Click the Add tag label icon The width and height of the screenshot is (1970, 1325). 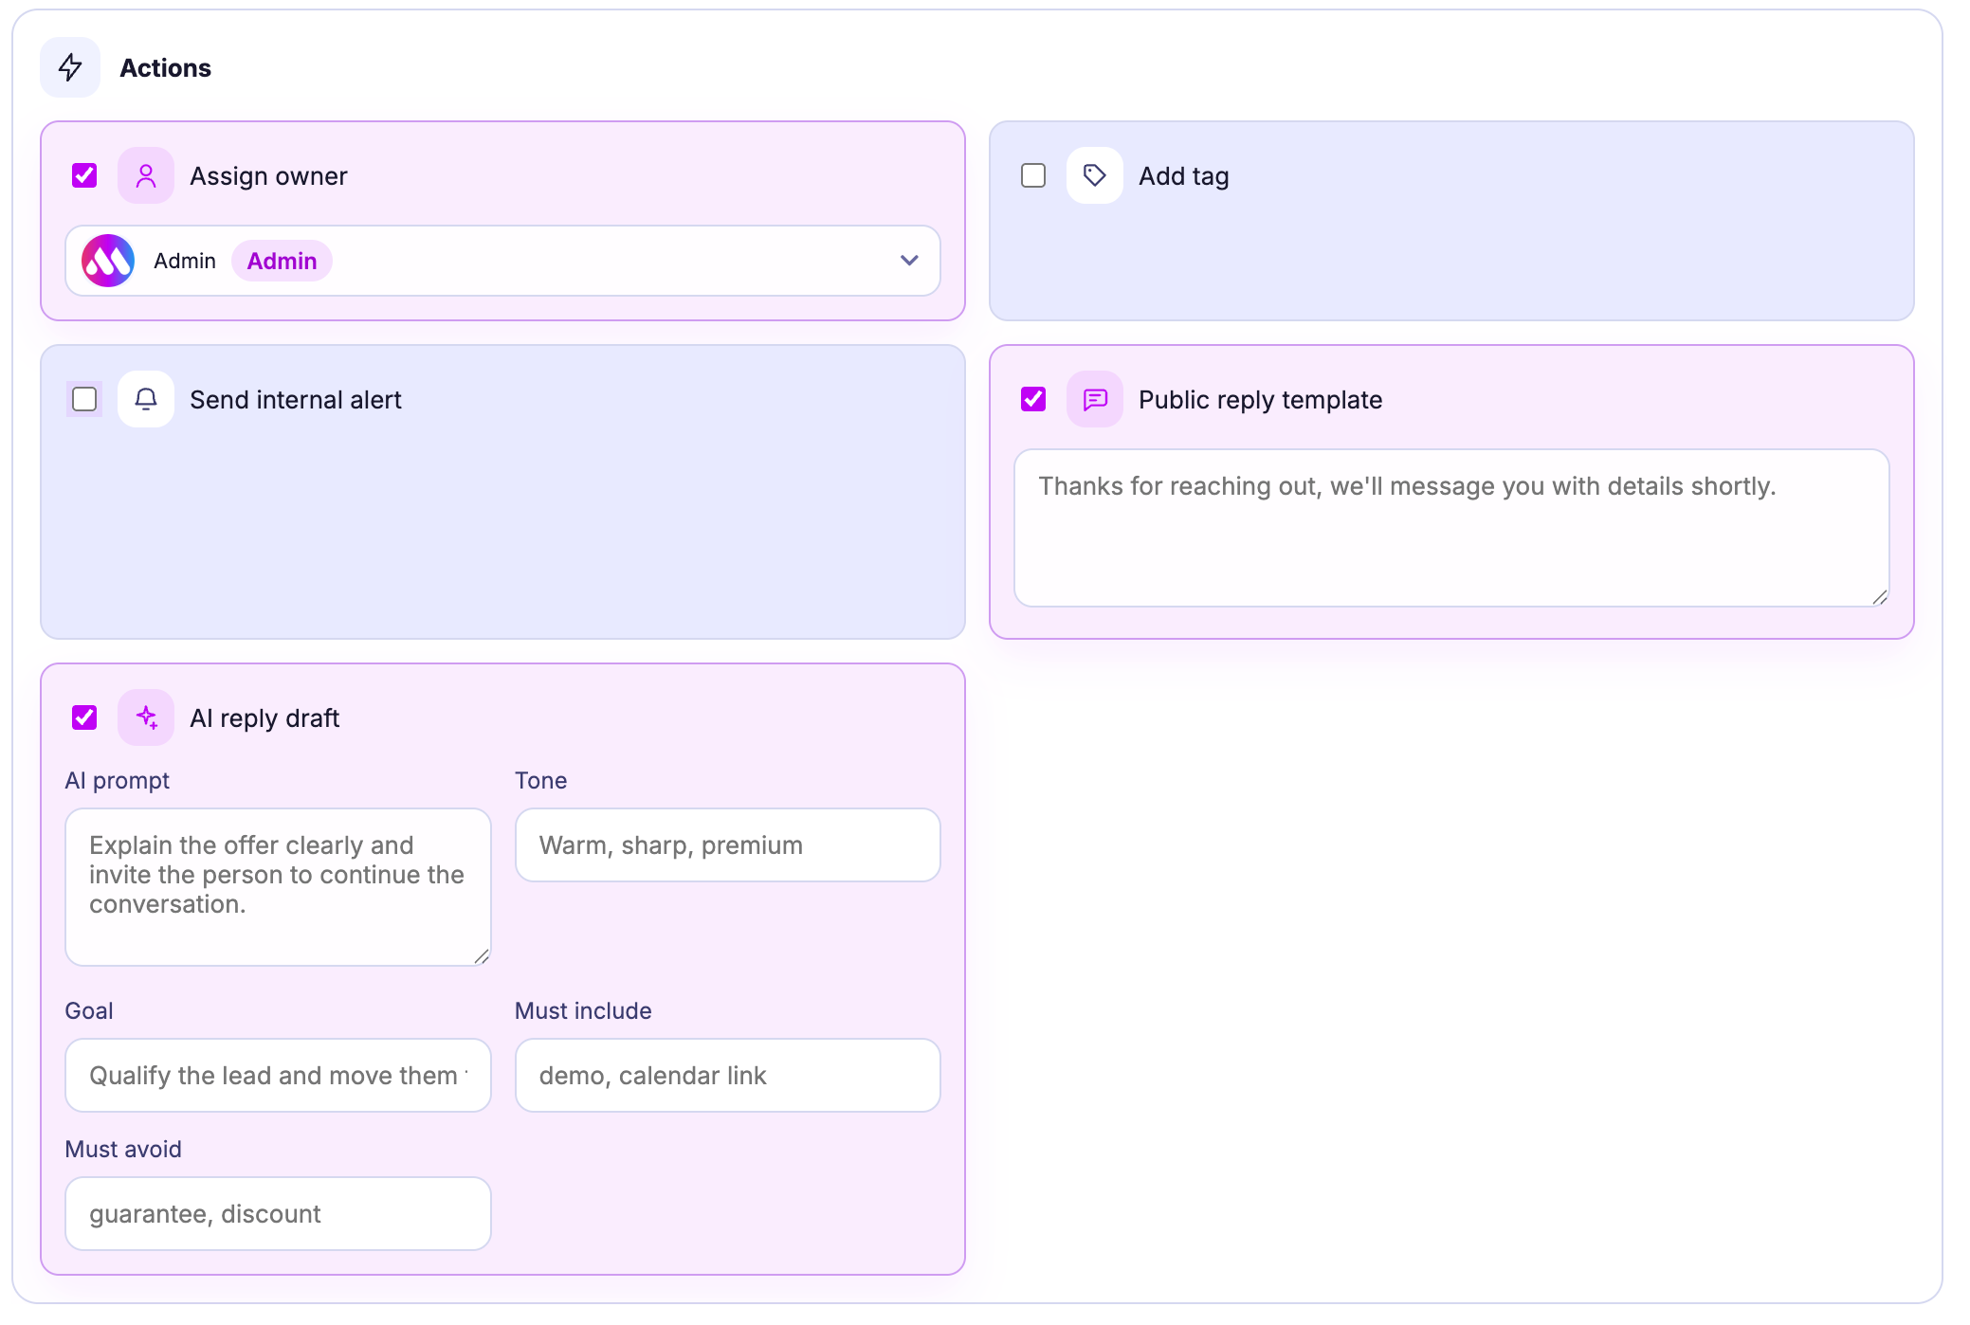pos(1095,175)
